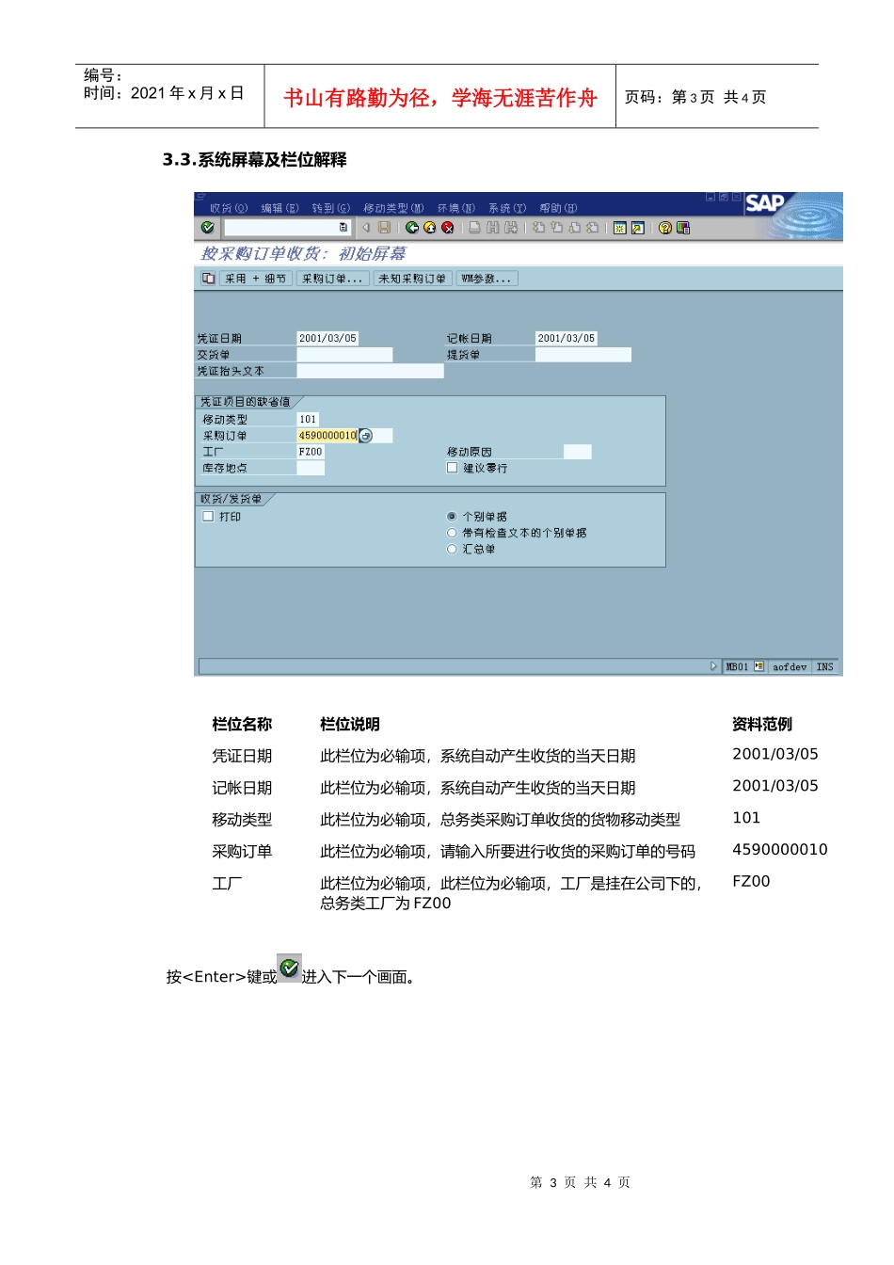
Task: Select the 个别单据 radio button
Action: point(452,517)
